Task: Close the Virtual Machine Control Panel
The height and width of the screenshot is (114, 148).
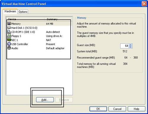Action: pos(144,4)
